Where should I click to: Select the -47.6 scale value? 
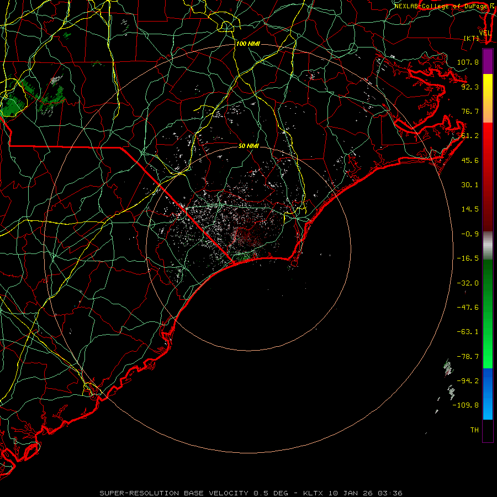(468, 308)
